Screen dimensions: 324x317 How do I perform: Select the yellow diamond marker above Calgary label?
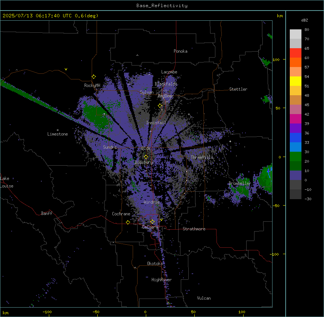click(152, 222)
